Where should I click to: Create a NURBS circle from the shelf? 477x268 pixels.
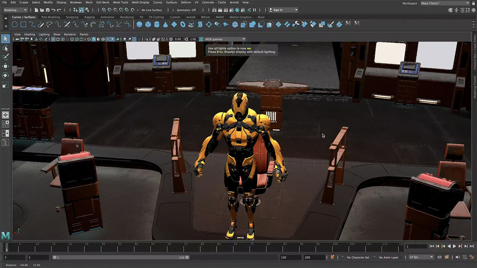(15, 25)
